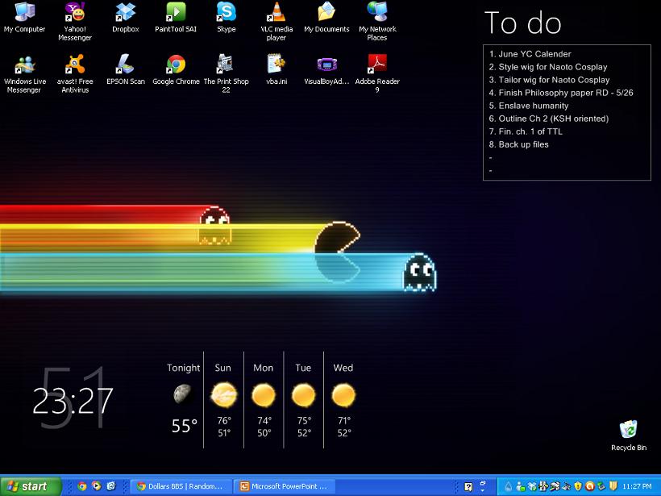Select the EPSON Scan shortcut
The image size is (661, 496).
coord(125,70)
